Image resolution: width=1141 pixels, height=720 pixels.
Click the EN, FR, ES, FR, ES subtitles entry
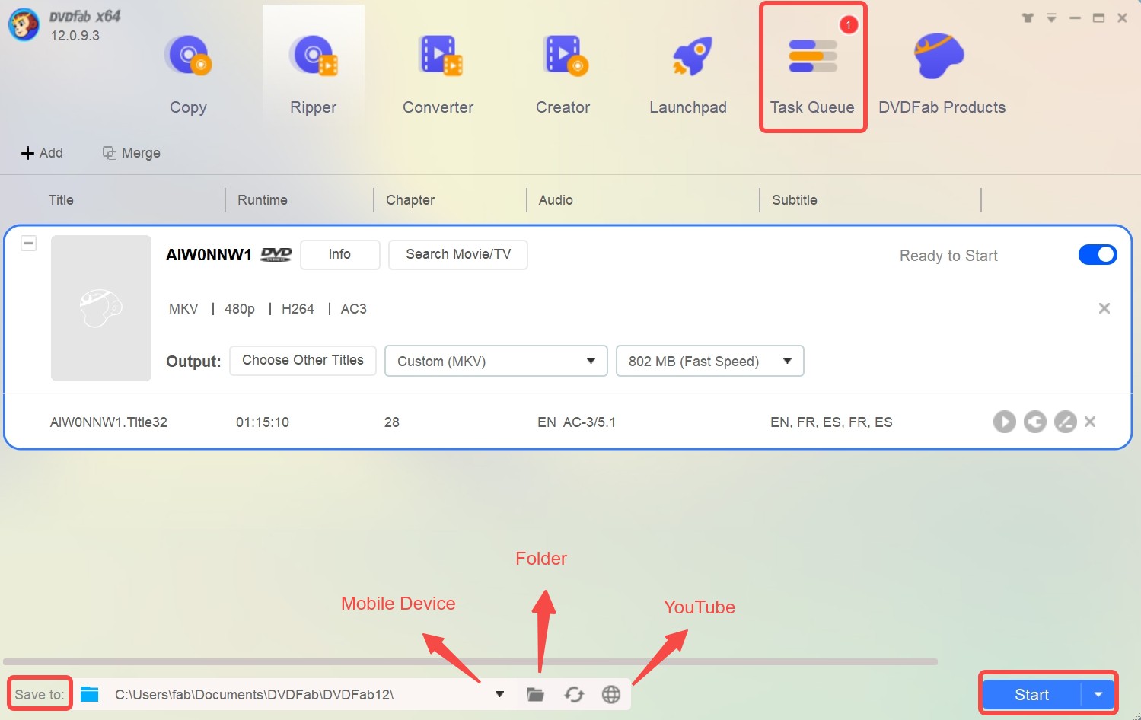coord(831,422)
